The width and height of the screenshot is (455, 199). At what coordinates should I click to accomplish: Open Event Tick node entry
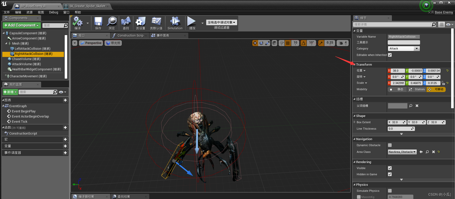[x=19, y=122]
